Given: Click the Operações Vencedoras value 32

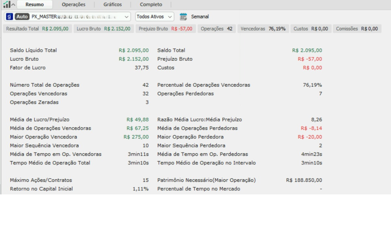Looking at the screenshot, I should [x=145, y=94].
